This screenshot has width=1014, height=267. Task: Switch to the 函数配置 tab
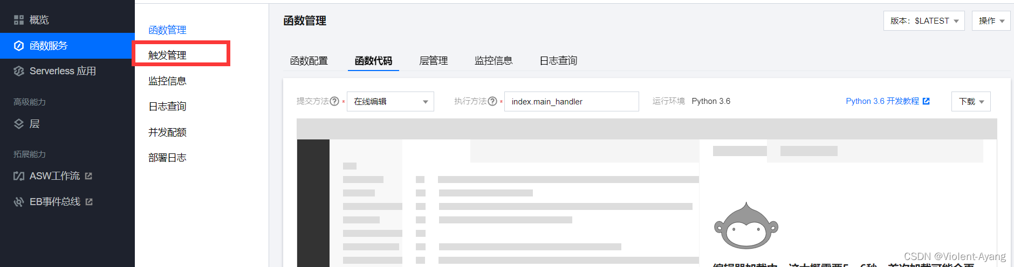click(x=309, y=61)
